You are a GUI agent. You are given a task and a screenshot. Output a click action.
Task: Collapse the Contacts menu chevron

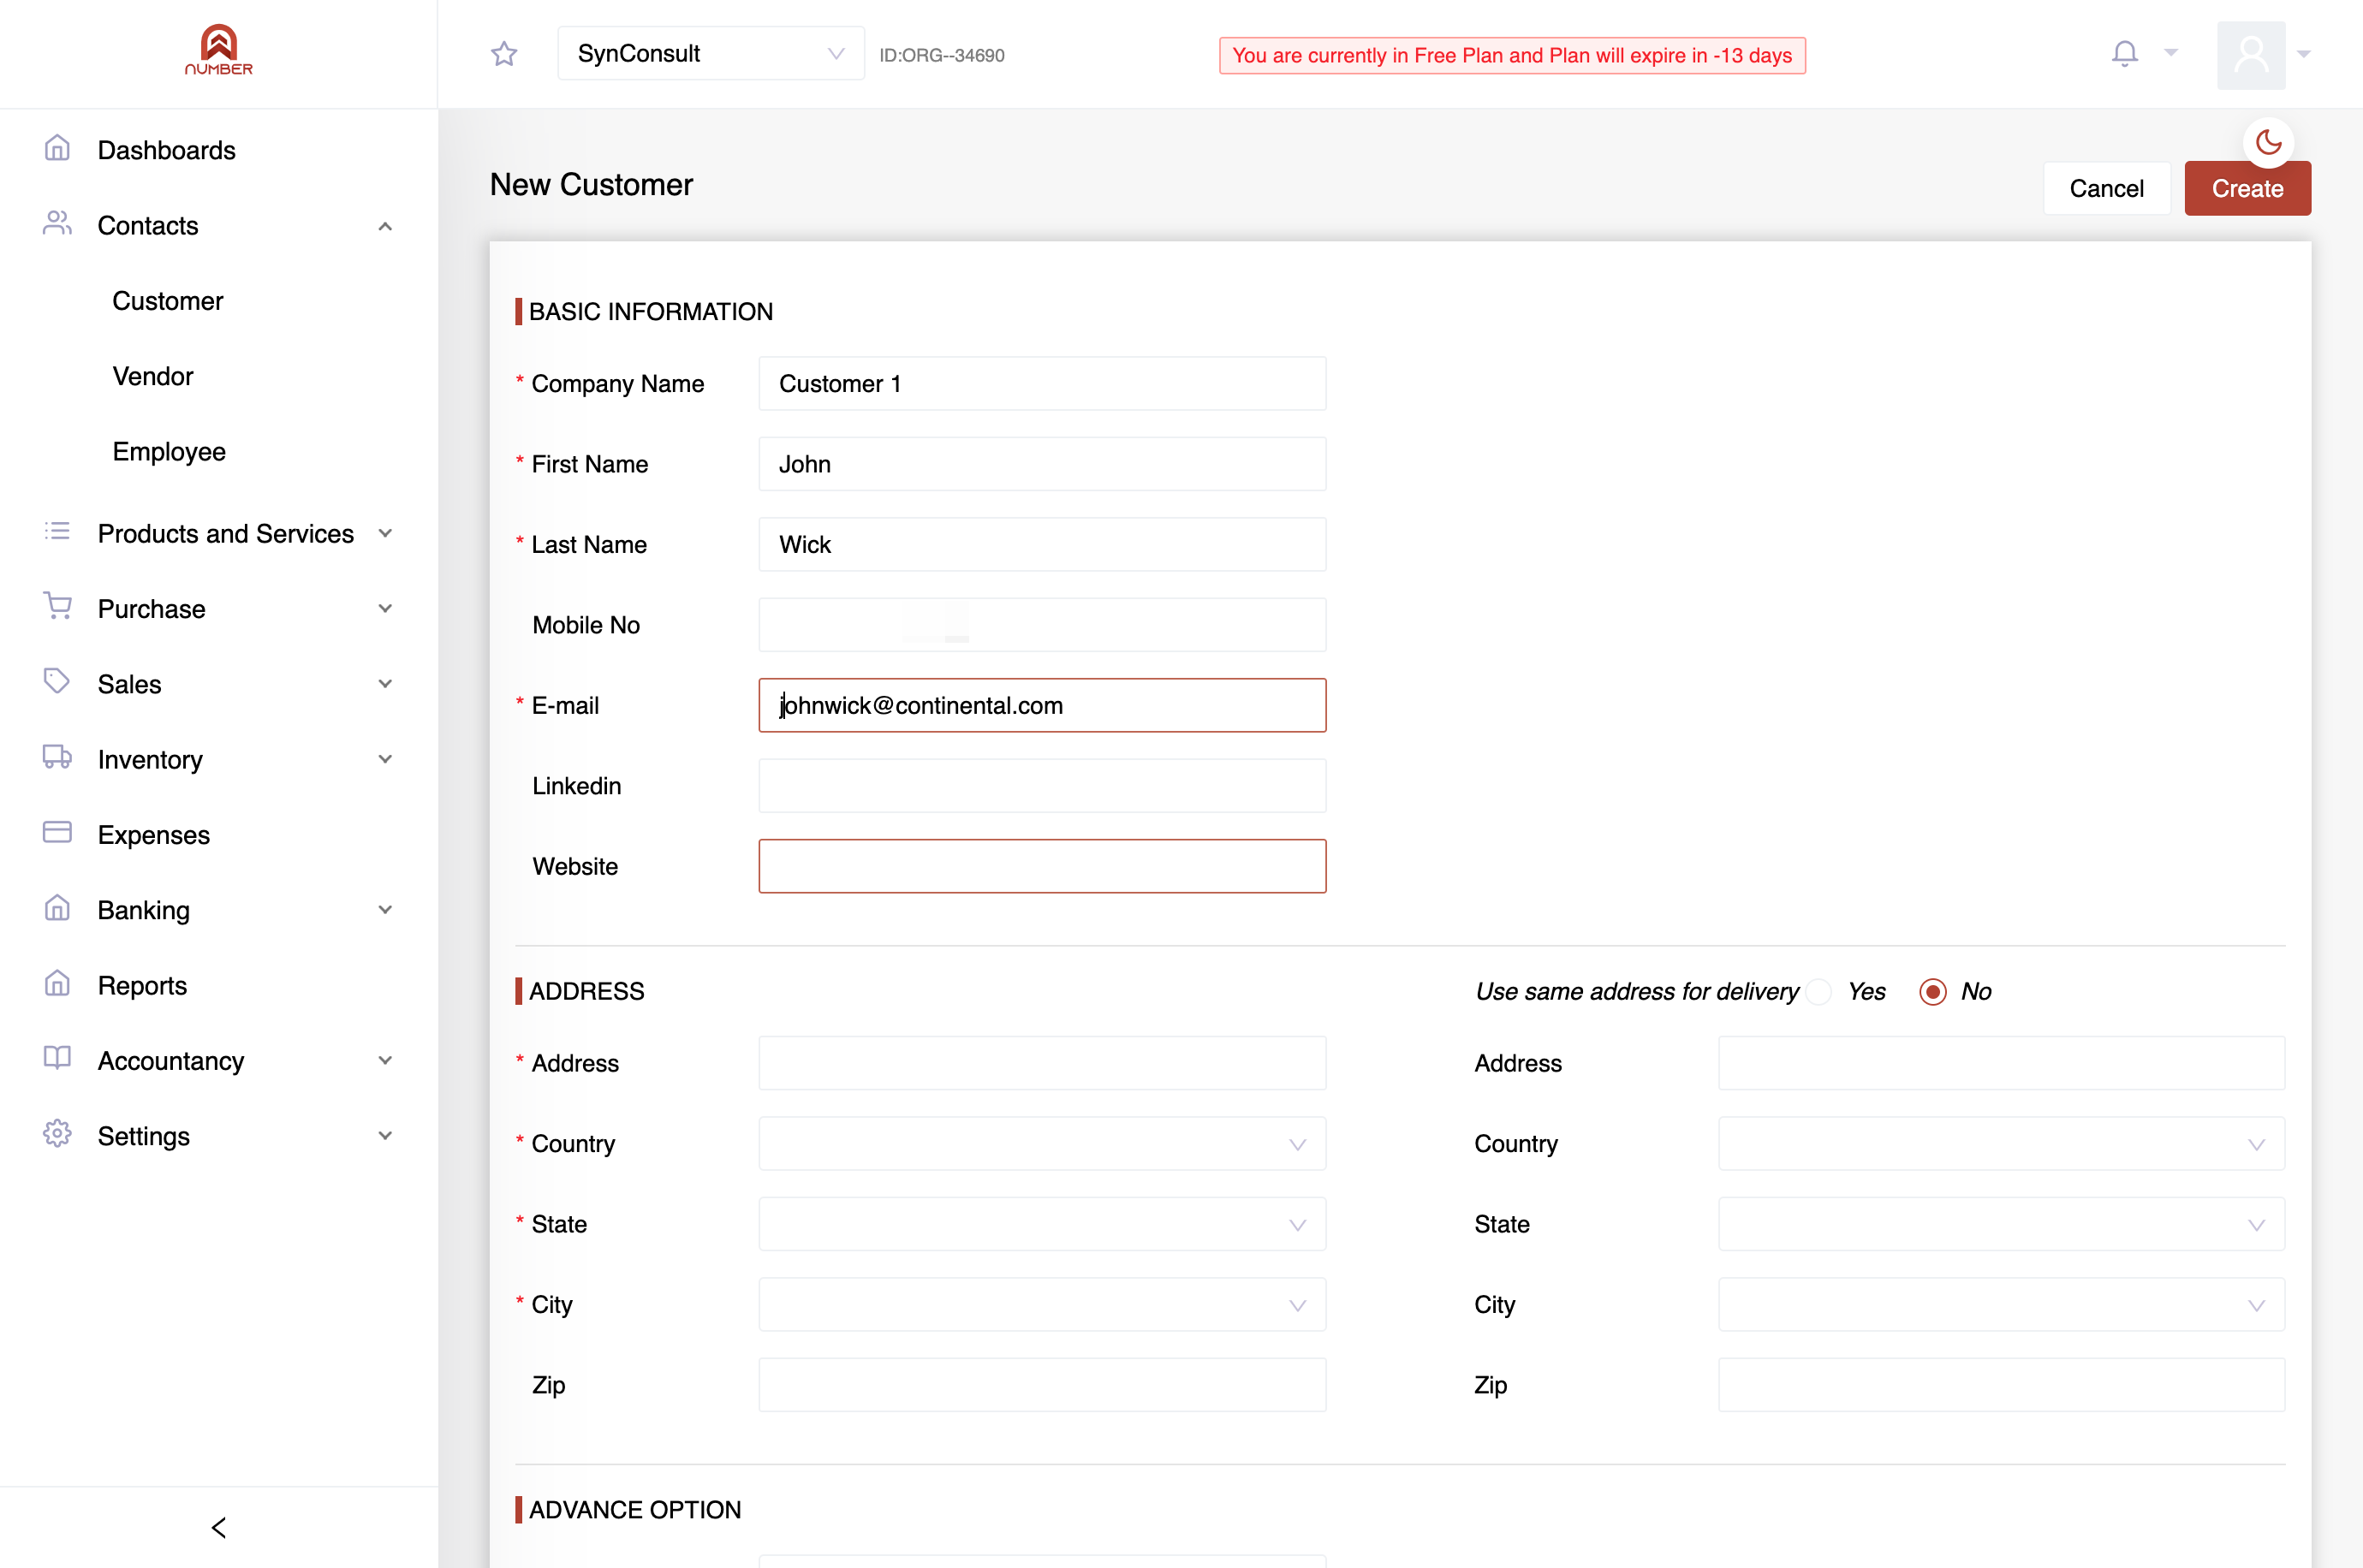coord(385,226)
